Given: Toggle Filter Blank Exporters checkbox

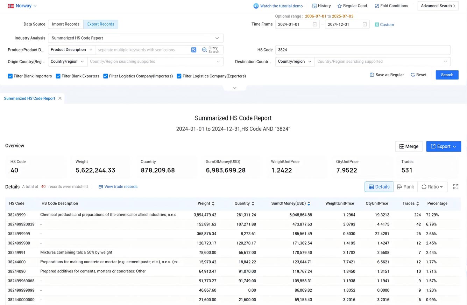Looking at the screenshot, I should point(58,76).
